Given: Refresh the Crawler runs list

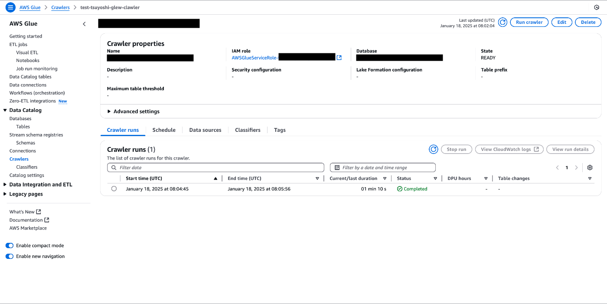Looking at the screenshot, I should pyautogui.click(x=433, y=149).
